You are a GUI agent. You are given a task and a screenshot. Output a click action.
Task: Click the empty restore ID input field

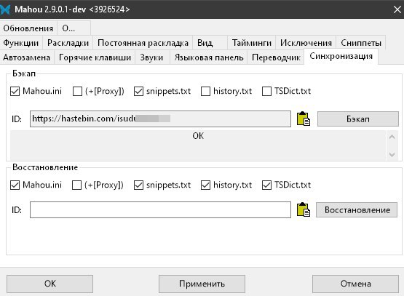[x=160, y=209]
